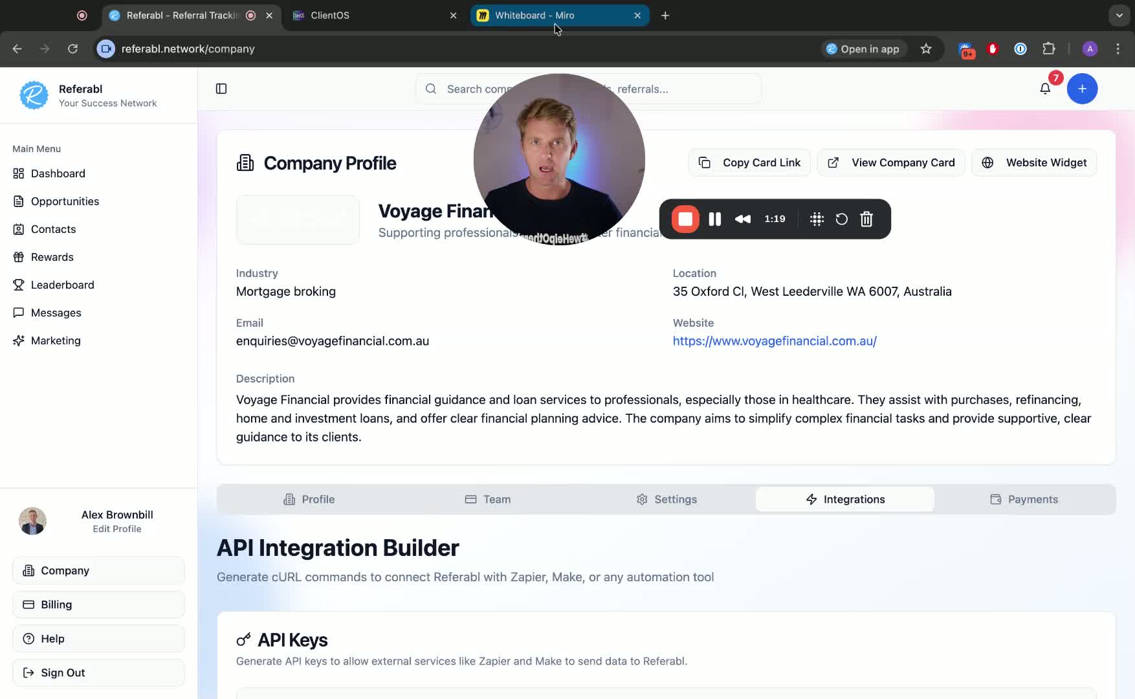
Task: Click Alex Brownbill's profile photo
Action: pyautogui.click(x=32, y=521)
